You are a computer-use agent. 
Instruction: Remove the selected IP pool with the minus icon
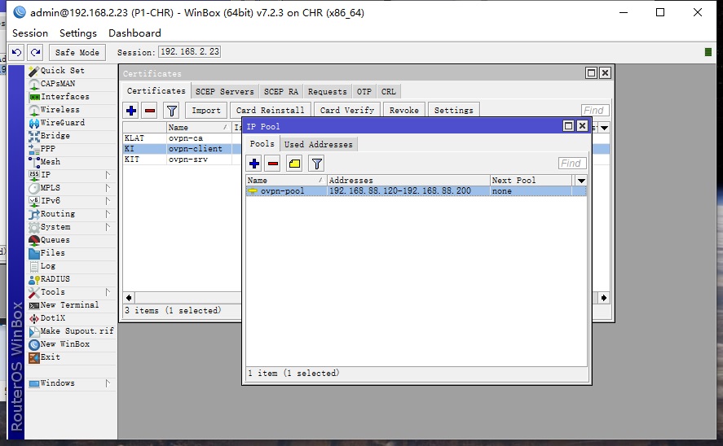tap(273, 164)
